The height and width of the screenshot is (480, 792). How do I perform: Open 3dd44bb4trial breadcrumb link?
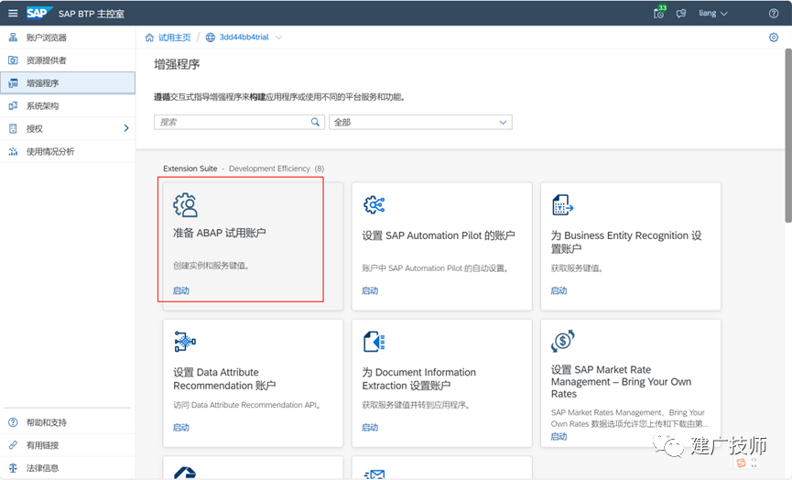coord(244,38)
